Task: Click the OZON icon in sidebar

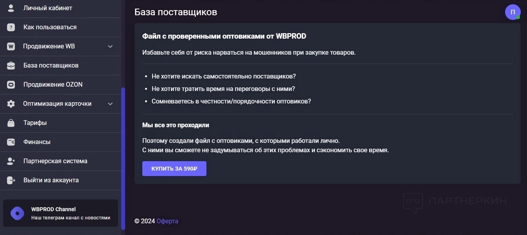Action: 11,85
